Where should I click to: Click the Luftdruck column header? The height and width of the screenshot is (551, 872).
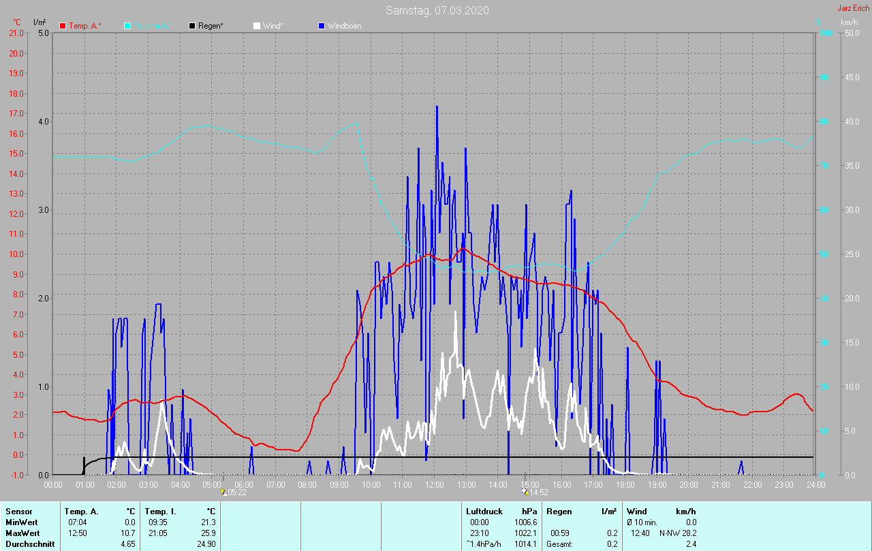pyautogui.click(x=484, y=511)
